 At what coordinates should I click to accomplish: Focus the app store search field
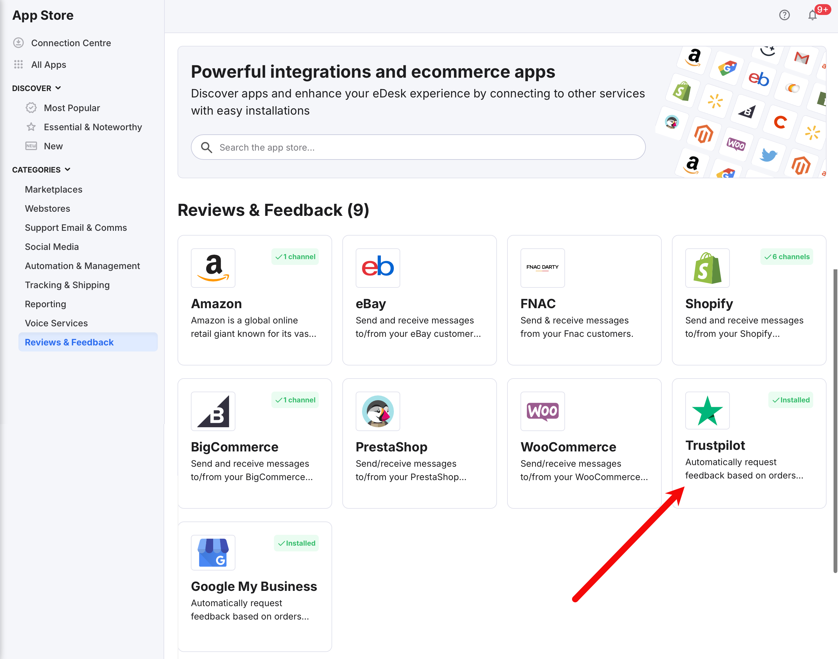[418, 147]
